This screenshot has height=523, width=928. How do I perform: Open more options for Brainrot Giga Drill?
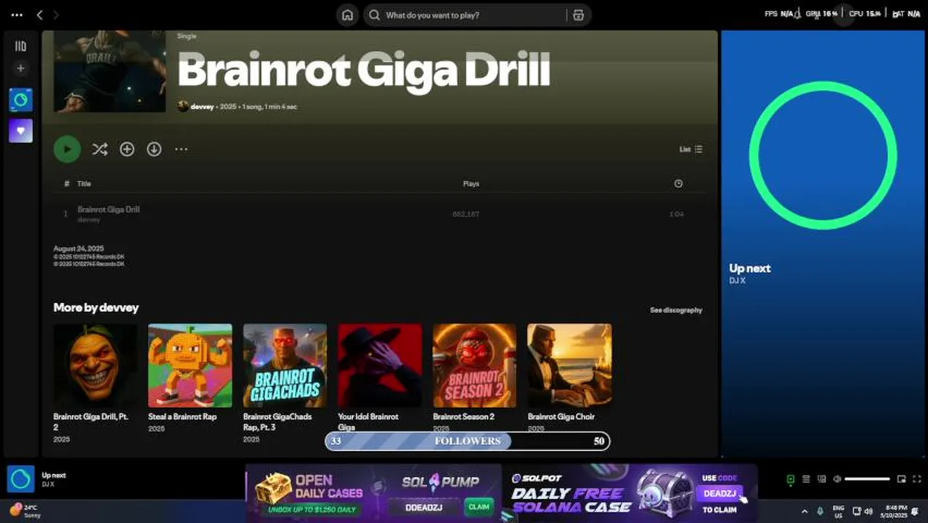(x=181, y=149)
